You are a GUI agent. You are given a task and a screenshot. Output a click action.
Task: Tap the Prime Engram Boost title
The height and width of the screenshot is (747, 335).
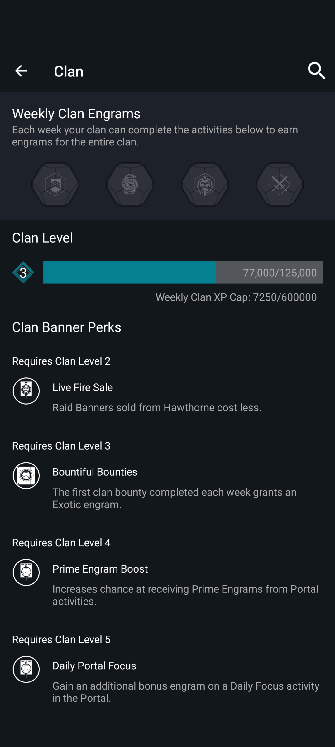click(100, 569)
